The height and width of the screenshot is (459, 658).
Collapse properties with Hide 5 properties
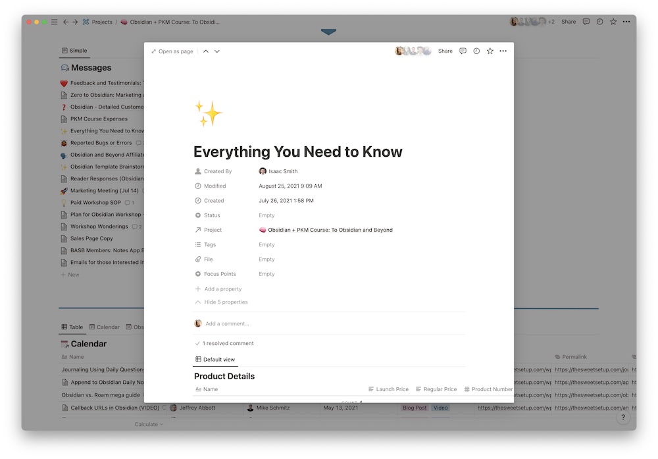tap(222, 302)
